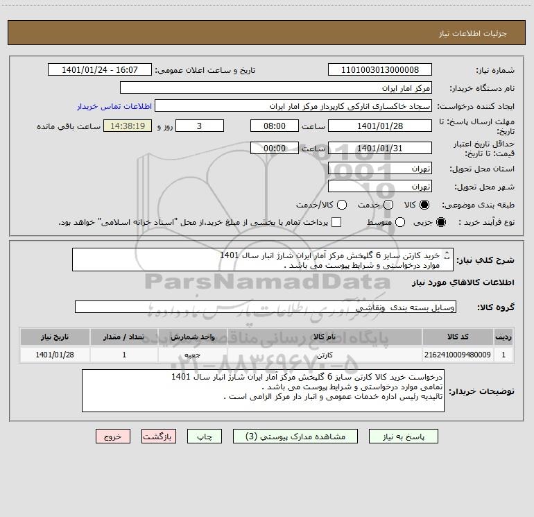Click the price validity date 1401/01/31 field

[x=380, y=149]
